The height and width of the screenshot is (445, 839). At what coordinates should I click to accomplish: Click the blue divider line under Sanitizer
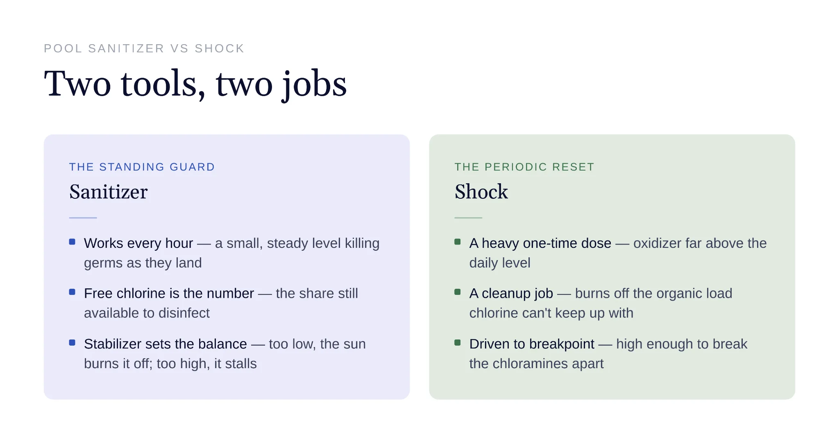83,218
